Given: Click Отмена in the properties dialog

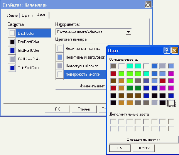Looking at the screenshot, I should (x=84, y=109).
